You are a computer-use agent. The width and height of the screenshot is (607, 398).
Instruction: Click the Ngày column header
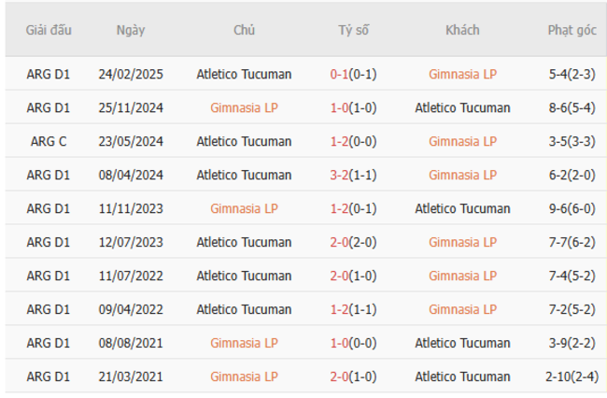[131, 30]
